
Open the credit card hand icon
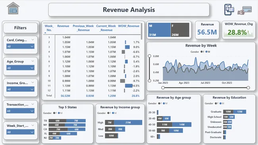(x=245, y=10)
